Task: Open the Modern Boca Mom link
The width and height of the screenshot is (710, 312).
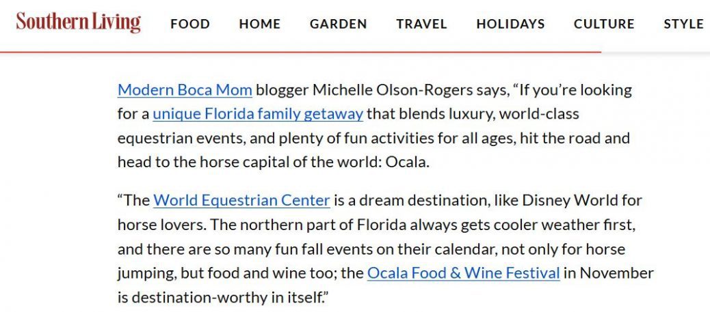Action: coord(185,89)
